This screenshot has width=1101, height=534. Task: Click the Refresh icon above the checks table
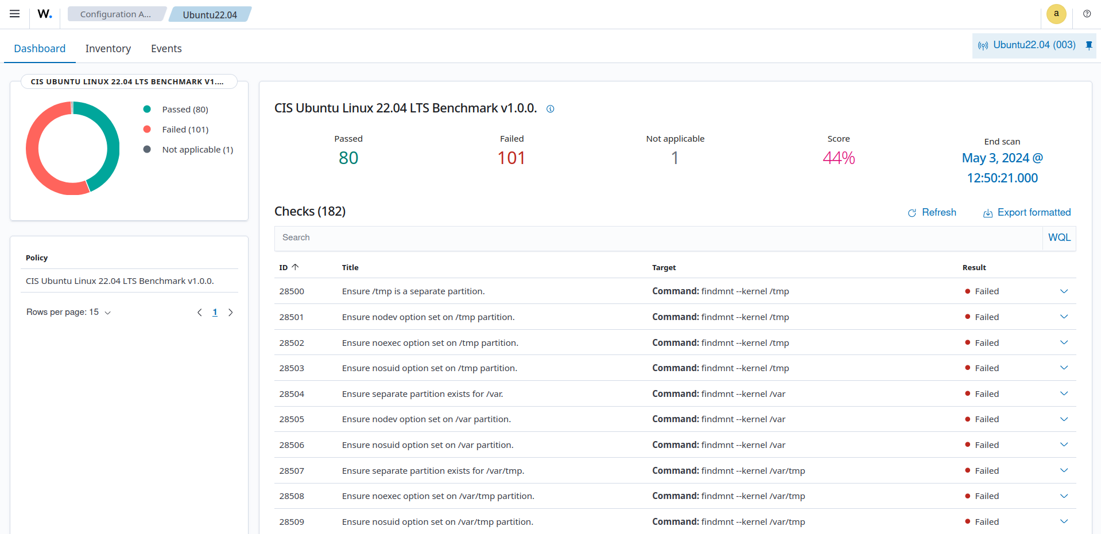tap(912, 212)
